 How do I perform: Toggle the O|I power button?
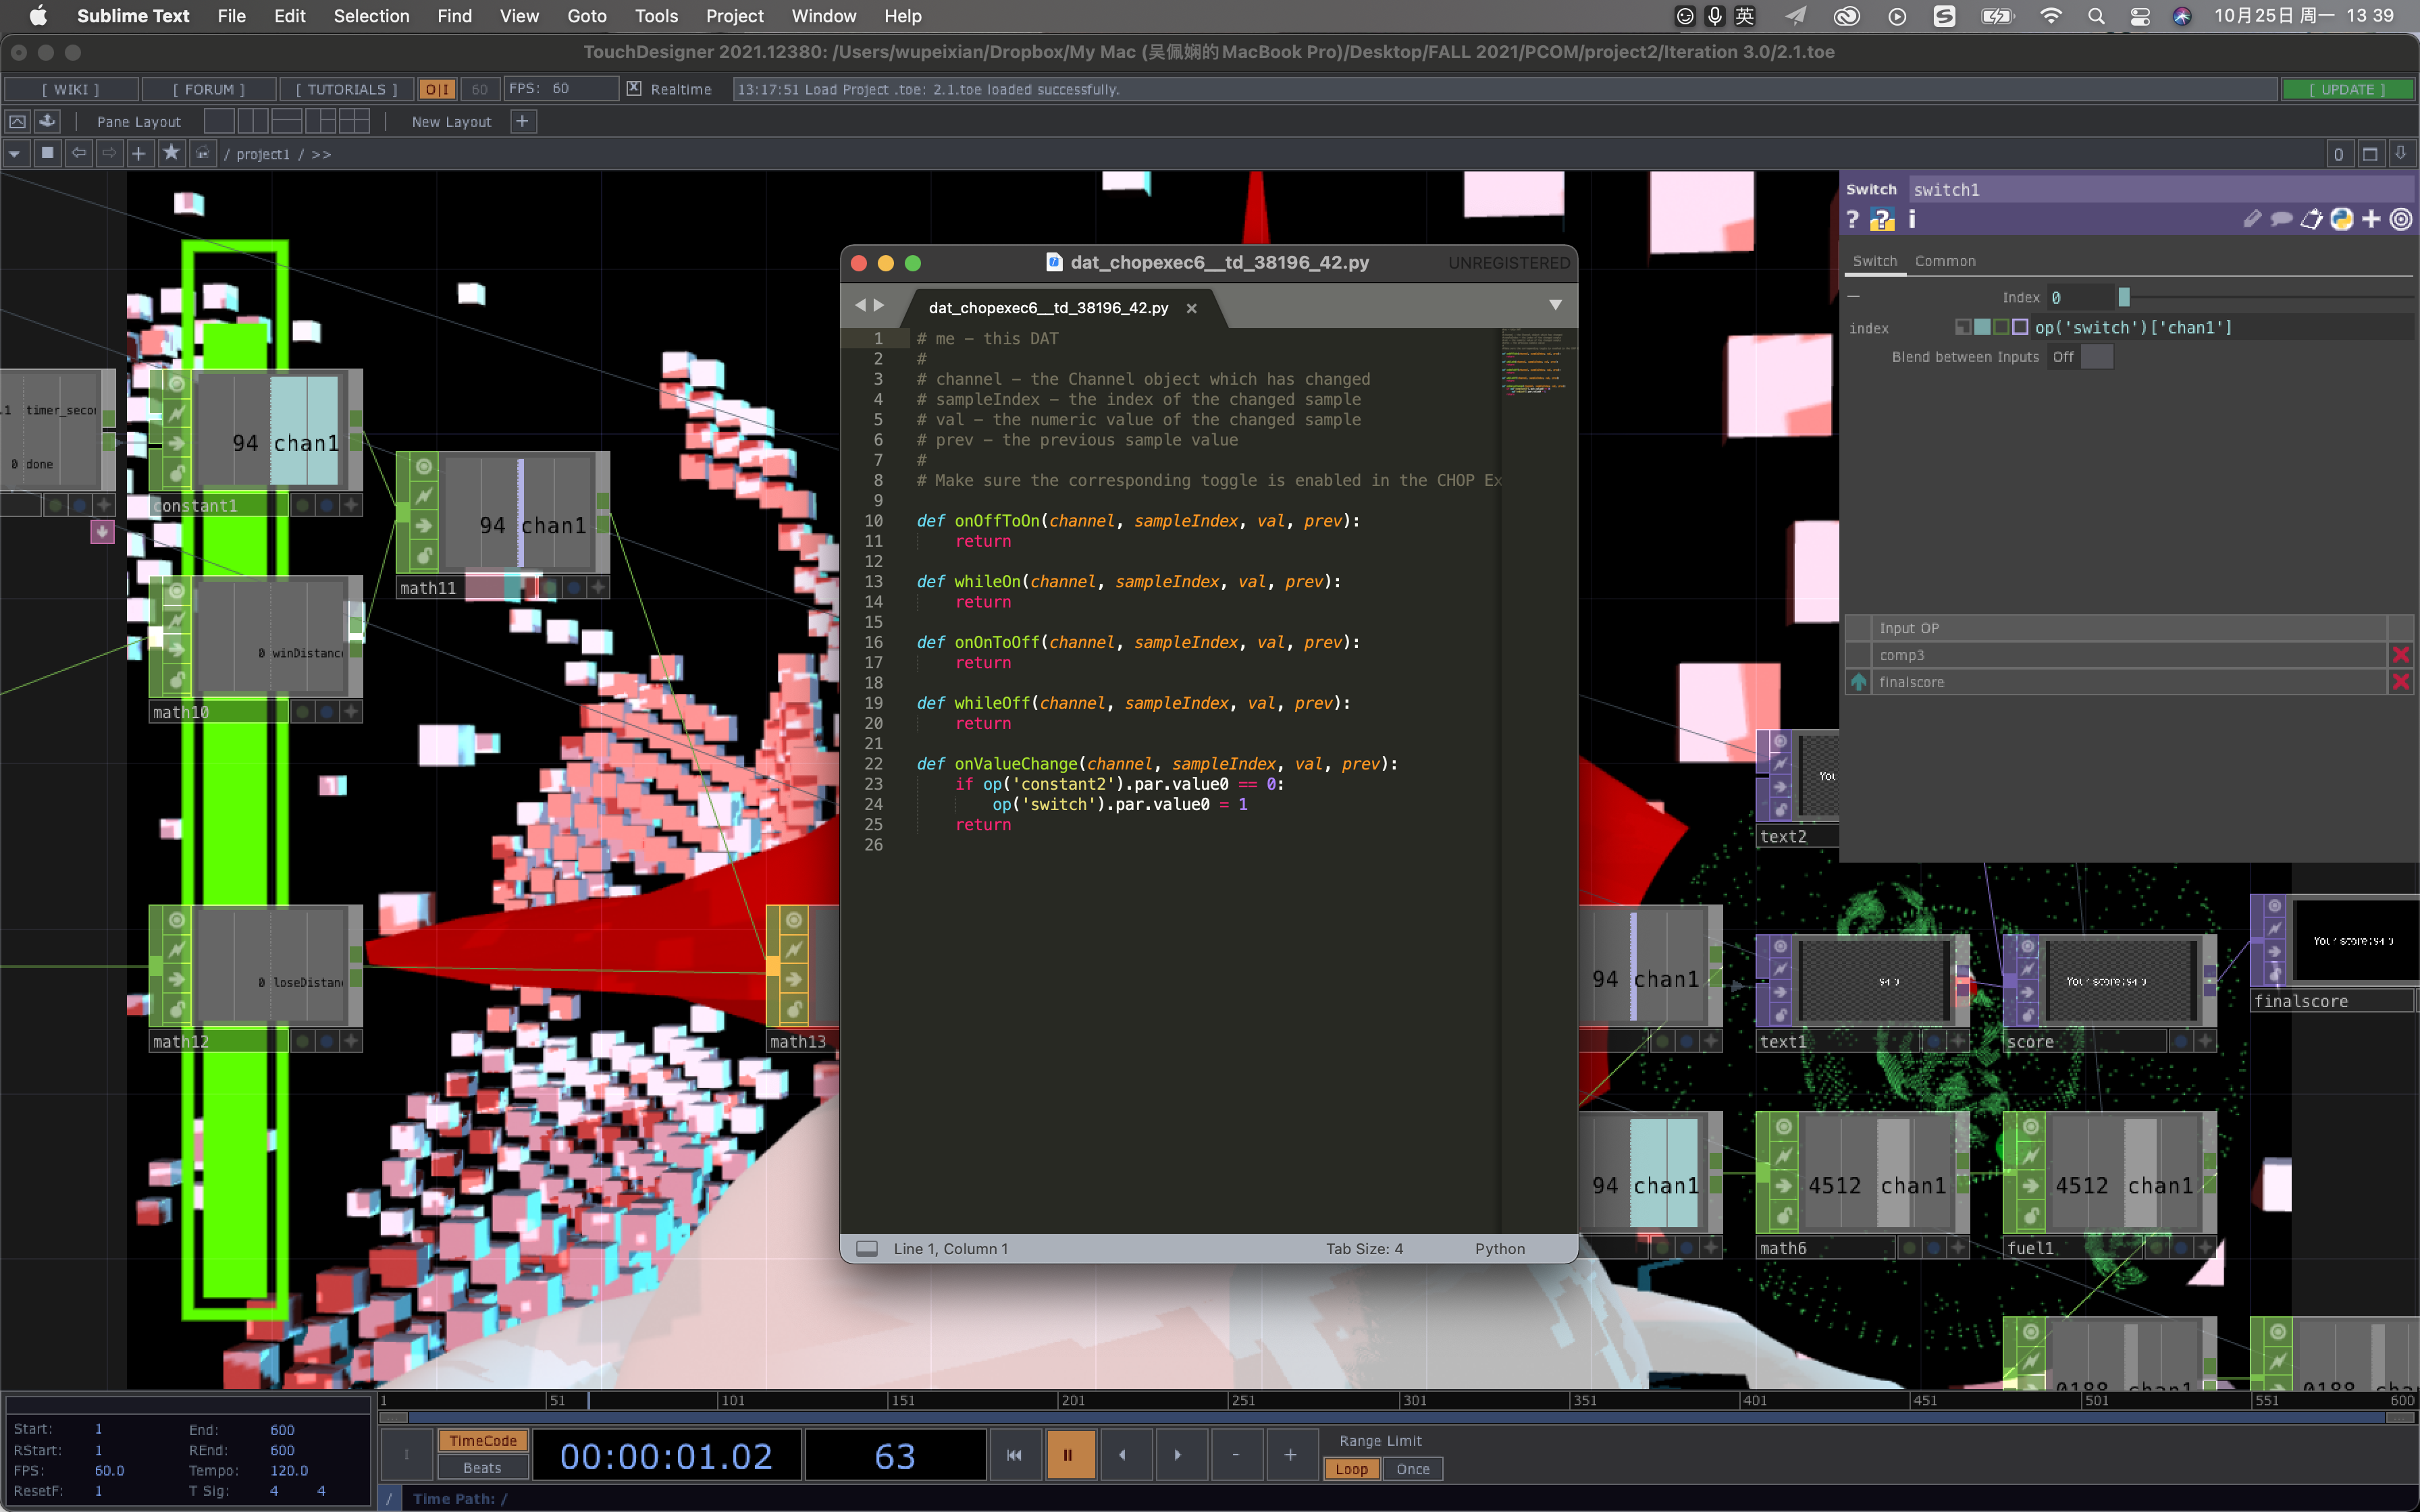pyautogui.click(x=437, y=89)
